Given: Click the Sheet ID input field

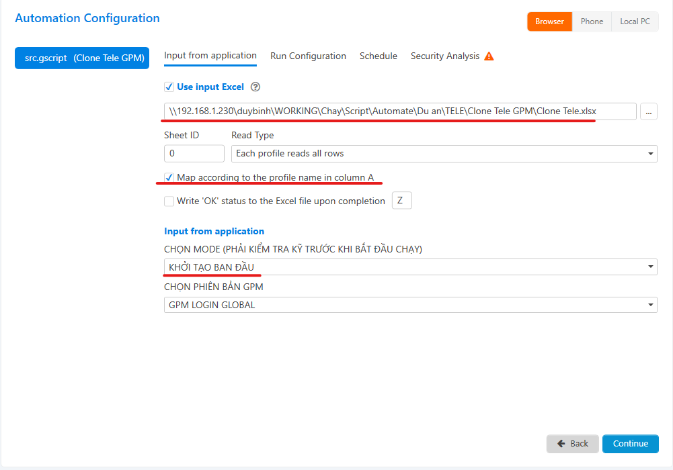Looking at the screenshot, I should (194, 154).
